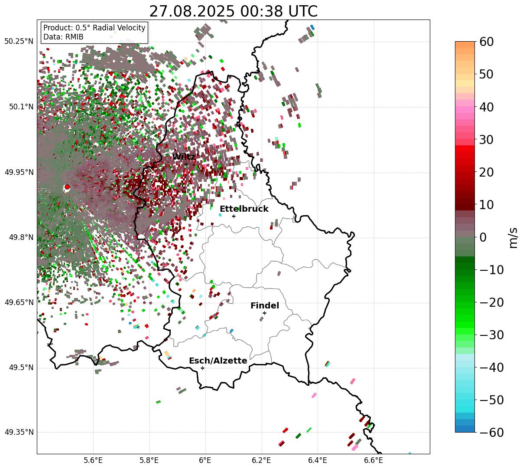The image size is (523, 469).
Task: Click the 6.4°E longitude label
Action: [x=318, y=460]
